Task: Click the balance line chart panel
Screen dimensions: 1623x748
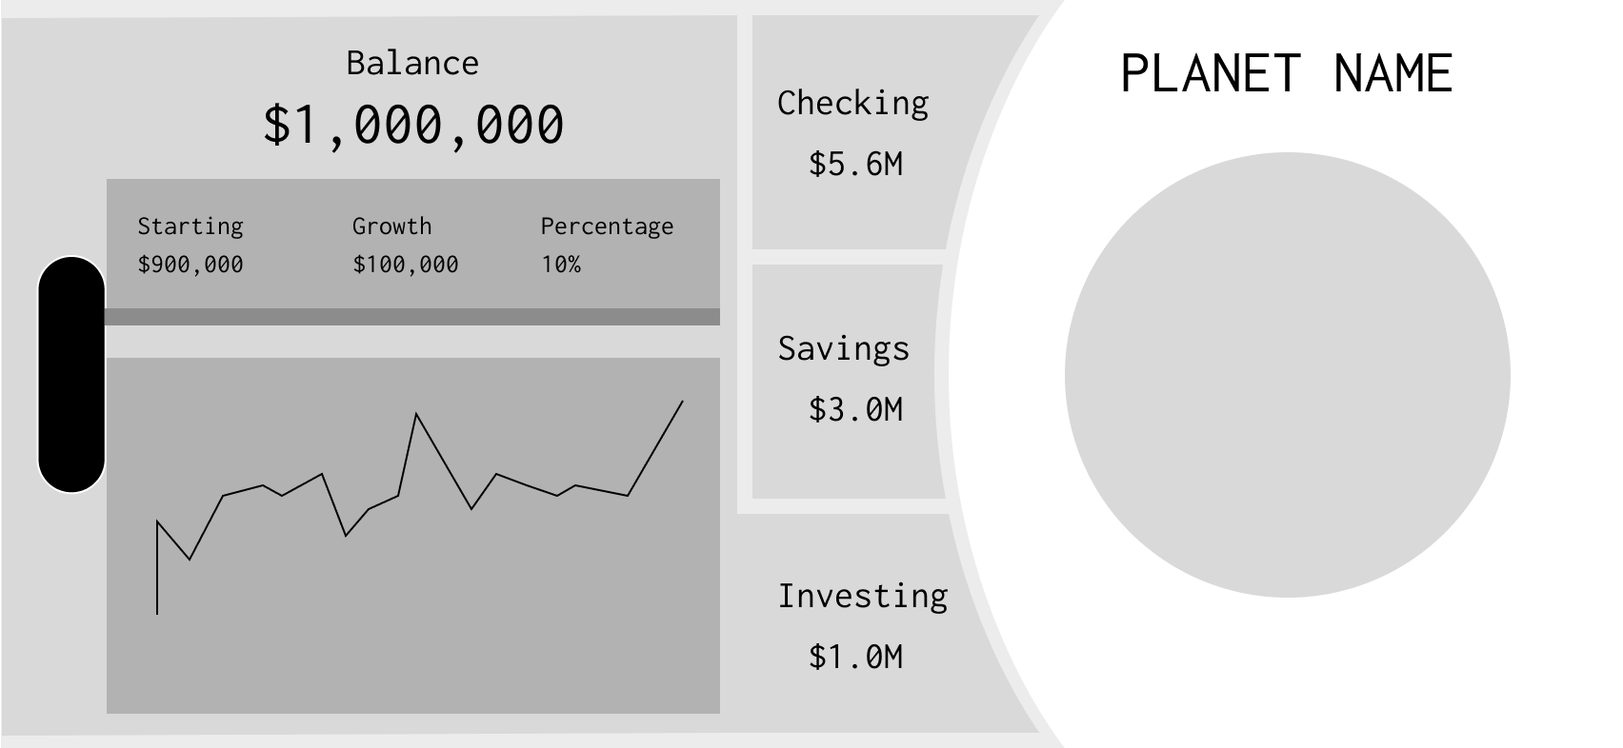Action: [413, 536]
